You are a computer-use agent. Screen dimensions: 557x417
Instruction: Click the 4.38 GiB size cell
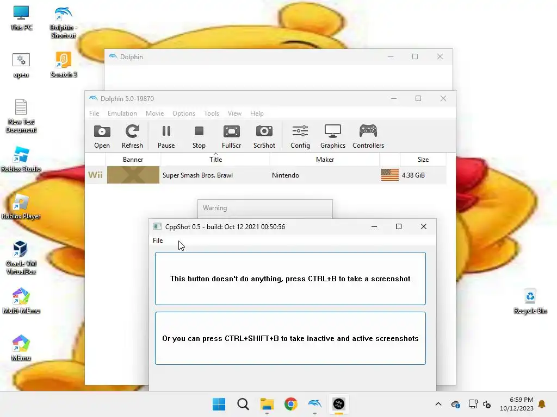click(x=413, y=175)
